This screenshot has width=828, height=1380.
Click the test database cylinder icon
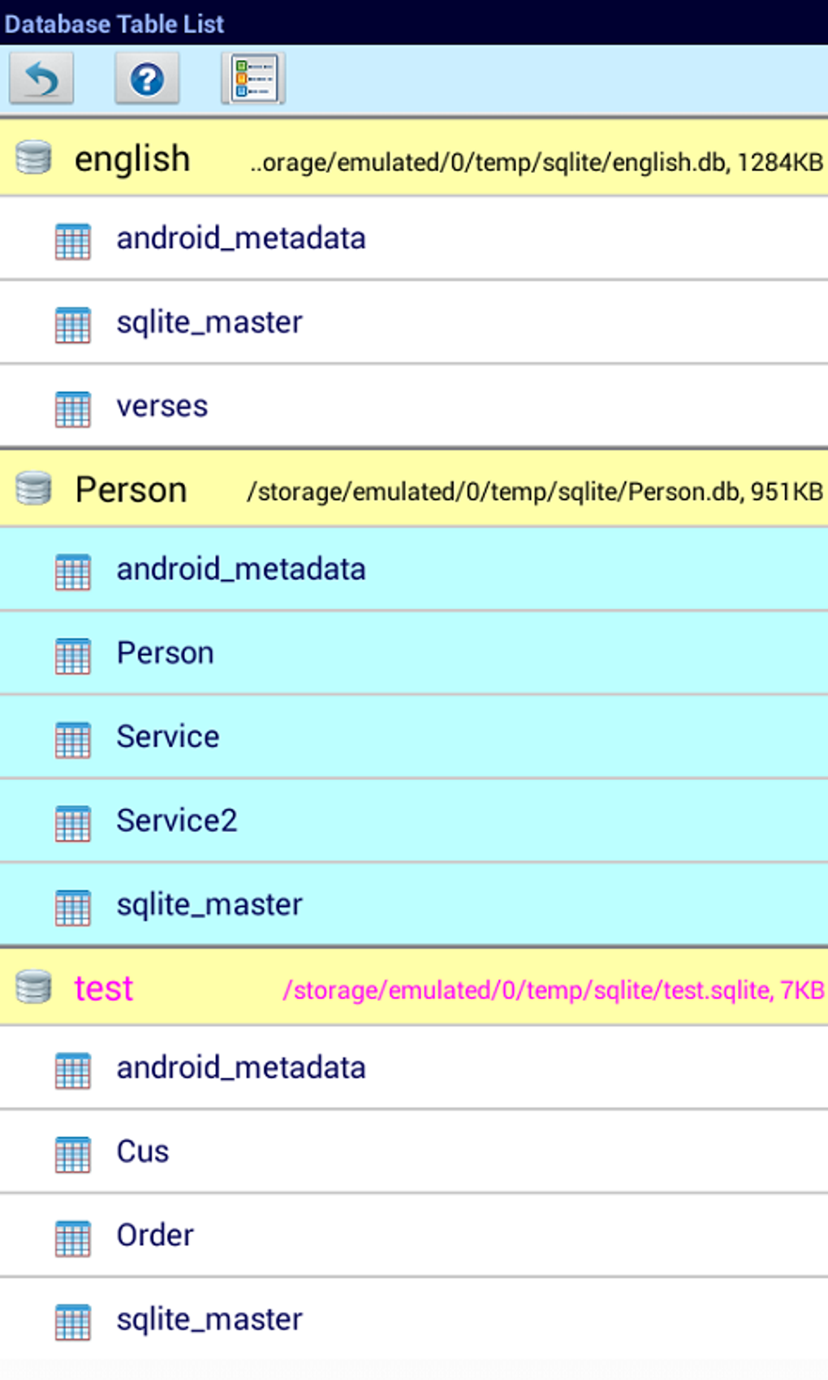tap(34, 987)
